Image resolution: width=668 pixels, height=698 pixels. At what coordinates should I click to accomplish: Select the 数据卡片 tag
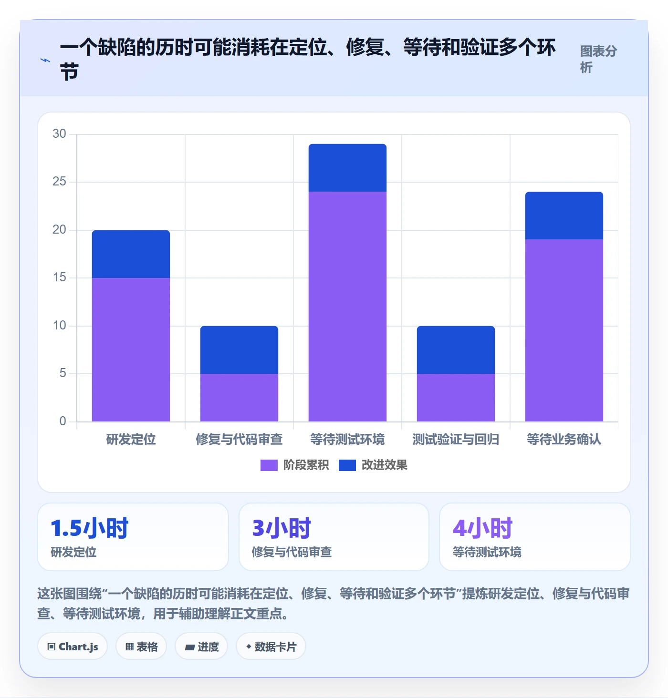(x=271, y=647)
